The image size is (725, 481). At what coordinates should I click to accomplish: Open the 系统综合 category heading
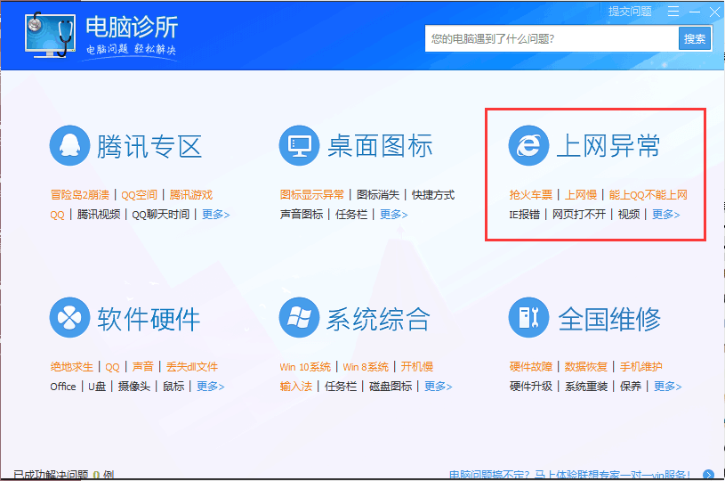coord(378,319)
